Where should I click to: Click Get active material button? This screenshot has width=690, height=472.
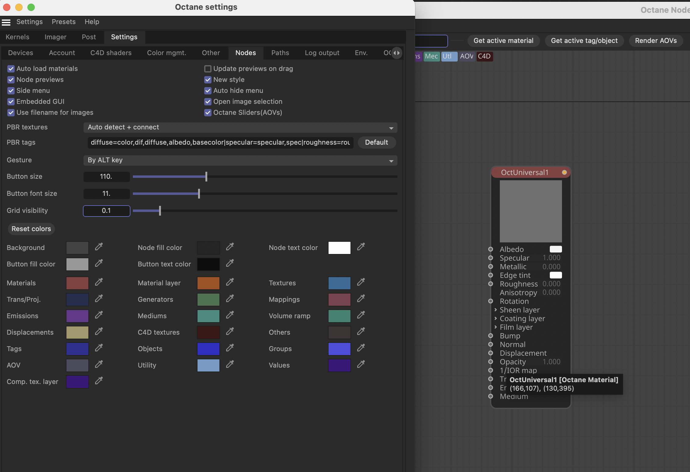503,41
